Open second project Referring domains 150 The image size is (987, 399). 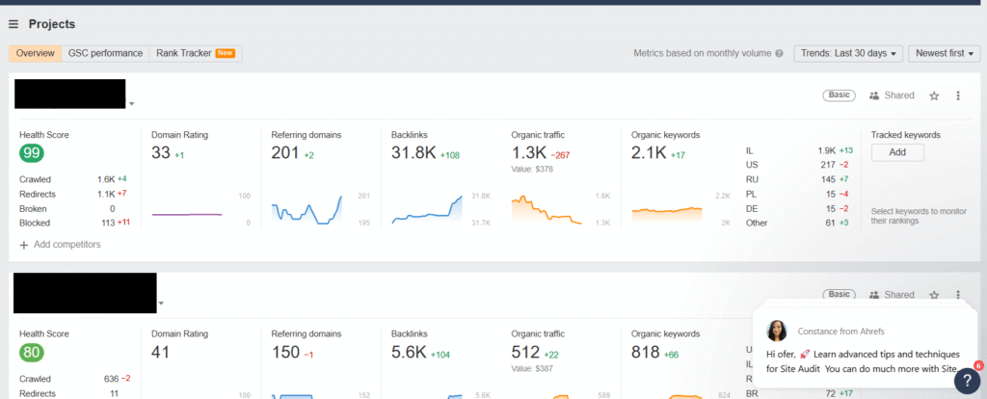point(285,352)
